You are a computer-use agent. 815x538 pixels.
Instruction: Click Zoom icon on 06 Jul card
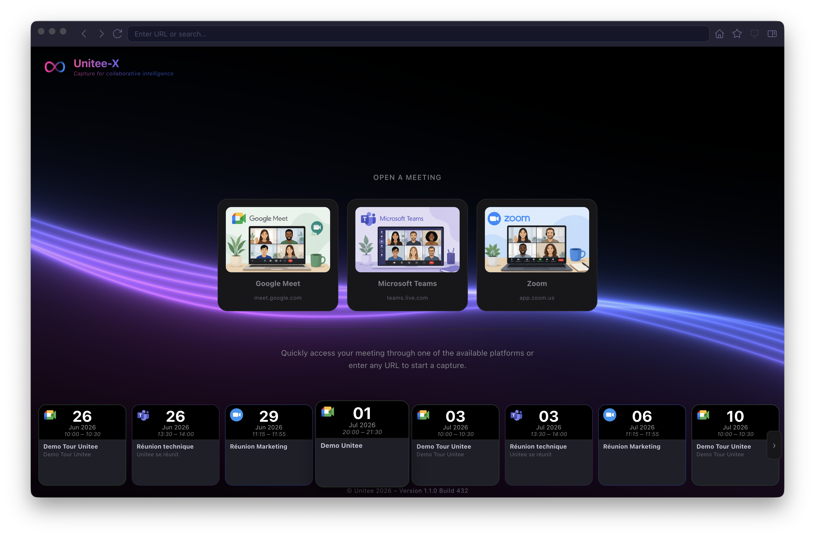pyautogui.click(x=610, y=415)
